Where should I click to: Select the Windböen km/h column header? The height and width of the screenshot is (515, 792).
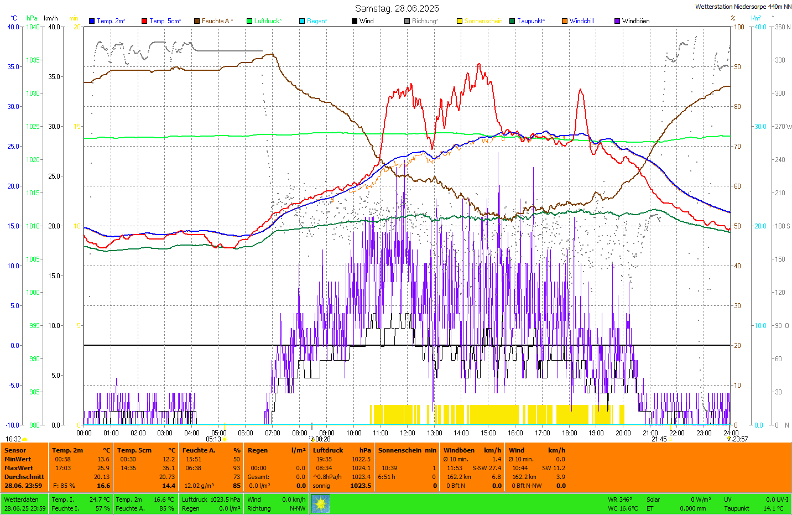(x=472, y=450)
